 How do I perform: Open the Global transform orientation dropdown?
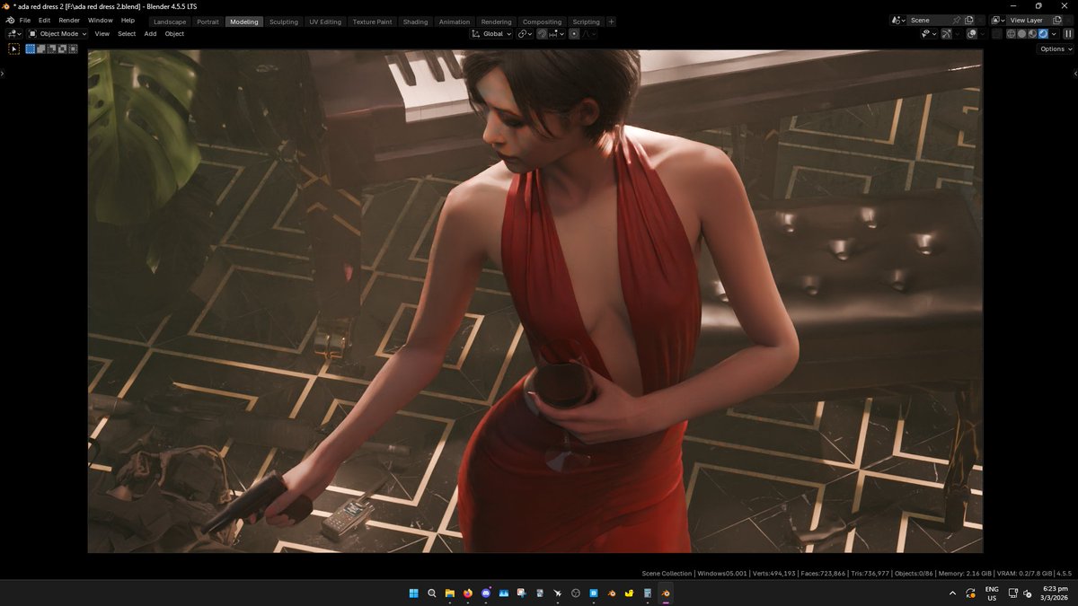[491, 33]
